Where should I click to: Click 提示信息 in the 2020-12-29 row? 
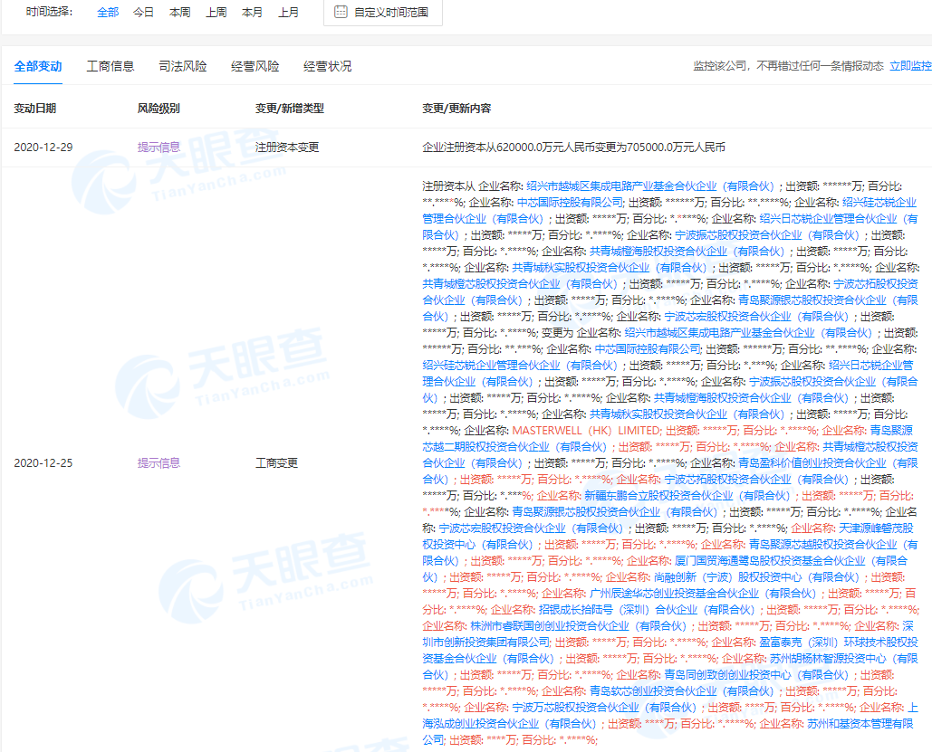click(x=159, y=147)
